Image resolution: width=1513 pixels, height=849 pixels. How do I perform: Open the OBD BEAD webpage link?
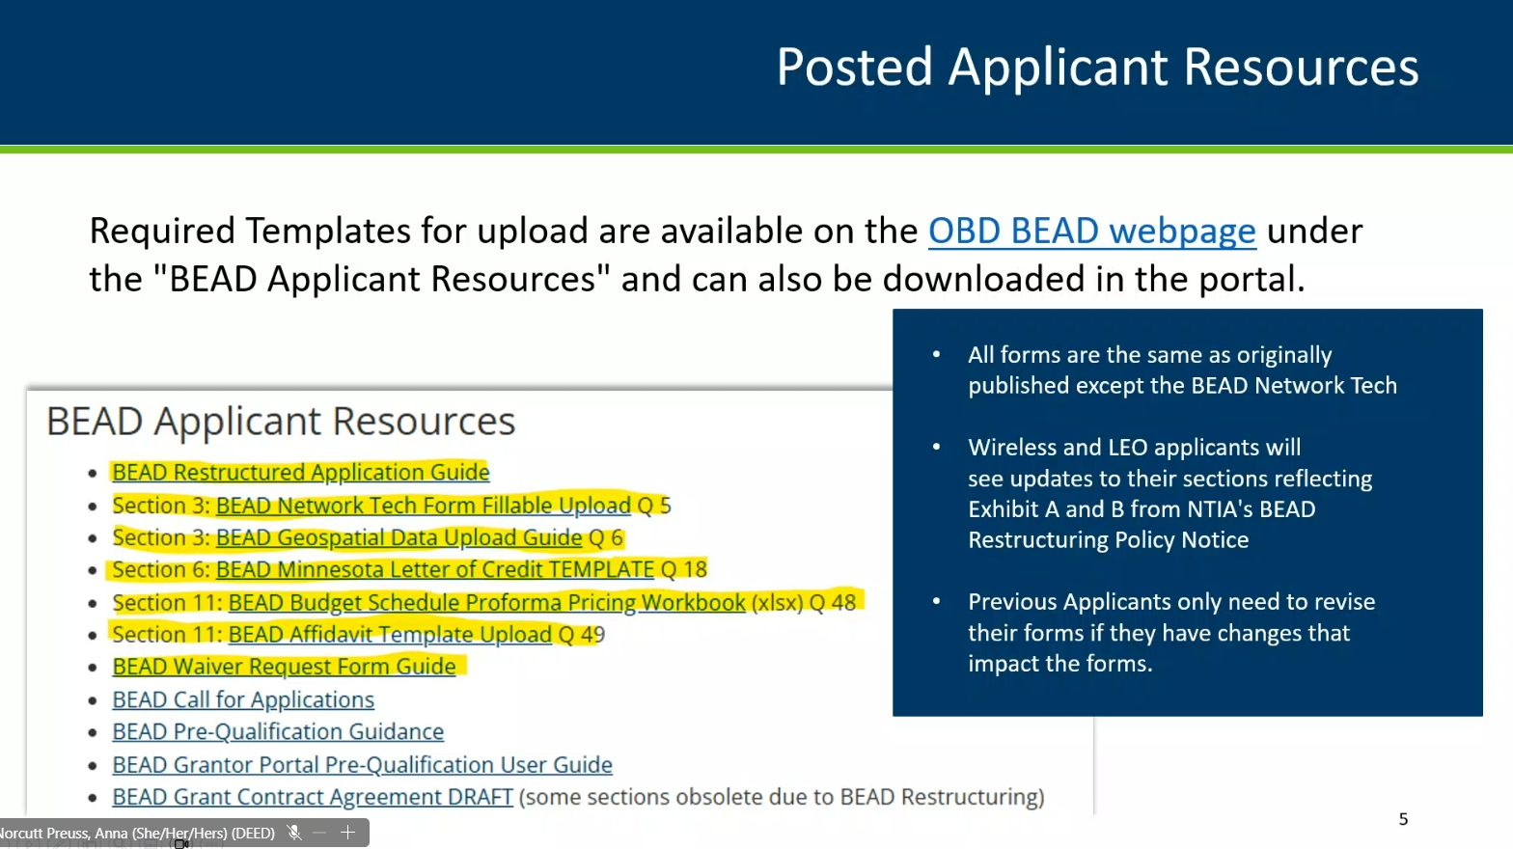point(1091,232)
